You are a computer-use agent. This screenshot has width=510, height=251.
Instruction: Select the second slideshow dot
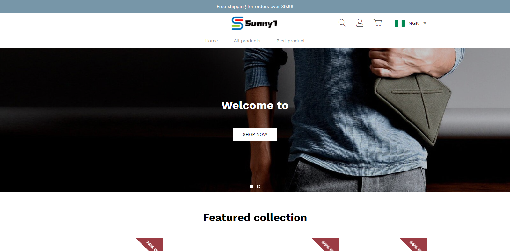pyautogui.click(x=259, y=187)
